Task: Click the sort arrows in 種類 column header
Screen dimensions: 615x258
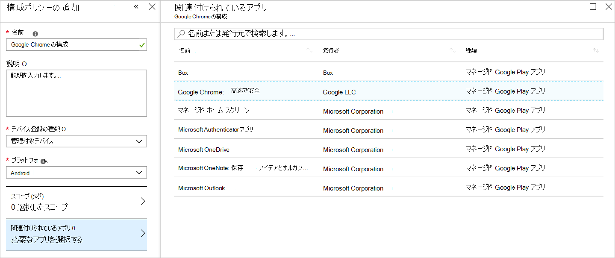Action: pyautogui.click(x=596, y=50)
